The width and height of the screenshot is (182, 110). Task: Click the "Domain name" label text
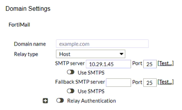click(30, 44)
